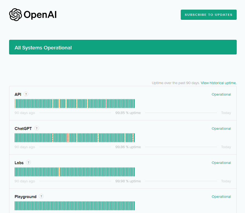Click the 99.86 % uptime text
Screen dimensions: 245x213
click(x=128, y=147)
